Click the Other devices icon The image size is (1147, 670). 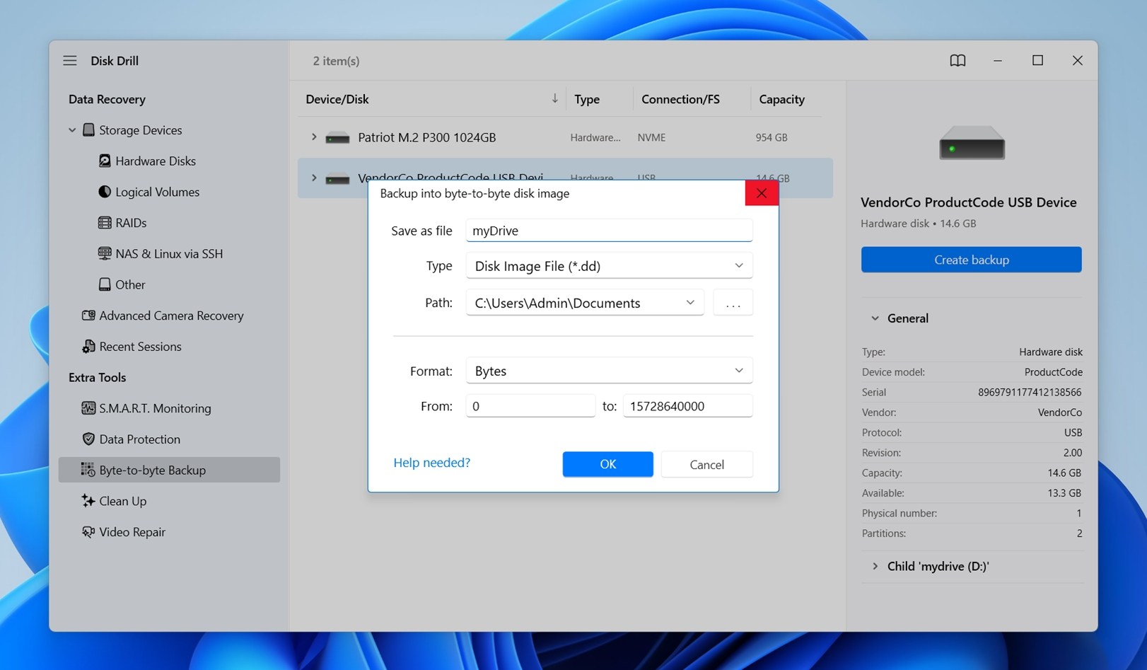point(105,284)
